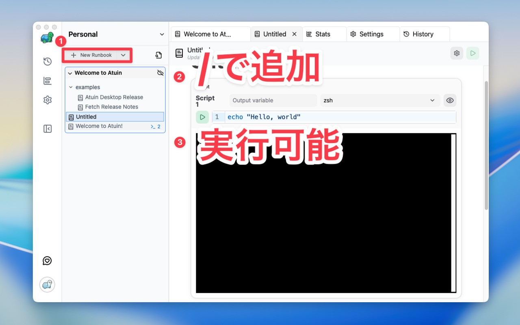The height and width of the screenshot is (325, 520).
Task: Run the Script 1 block play button
Action: click(202, 117)
